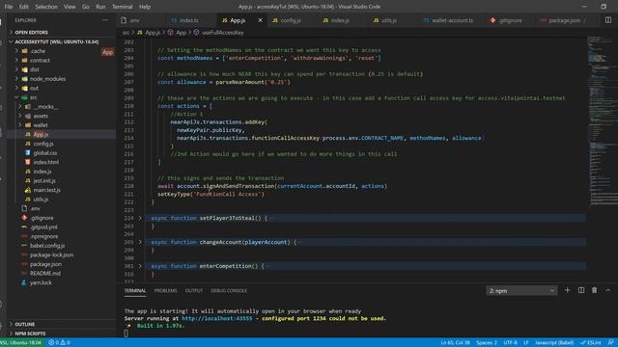Expand the wallet folder
Screen dimensions: 618x347
point(41,125)
